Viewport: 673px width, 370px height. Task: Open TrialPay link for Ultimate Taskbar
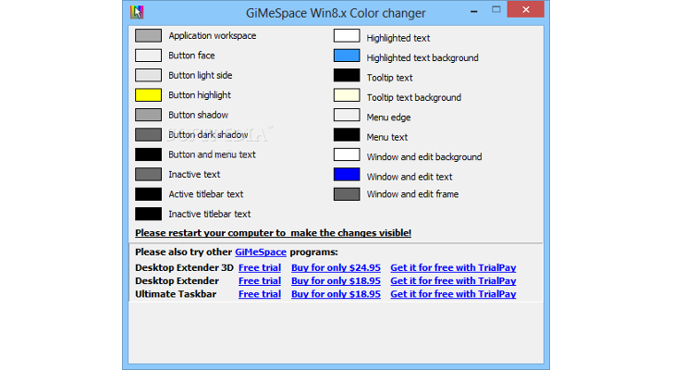point(453,294)
